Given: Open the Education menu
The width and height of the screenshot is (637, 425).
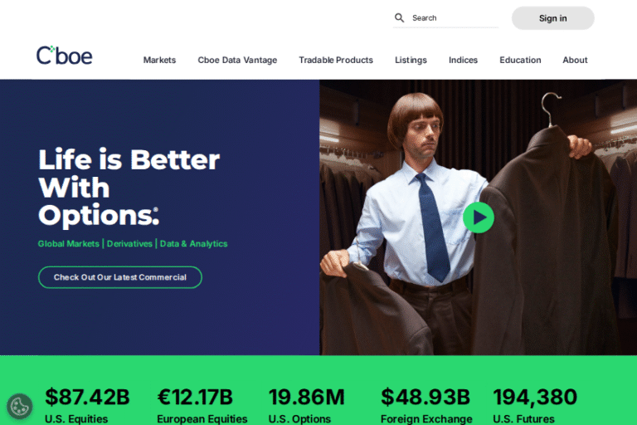Looking at the screenshot, I should pos(520,61).
